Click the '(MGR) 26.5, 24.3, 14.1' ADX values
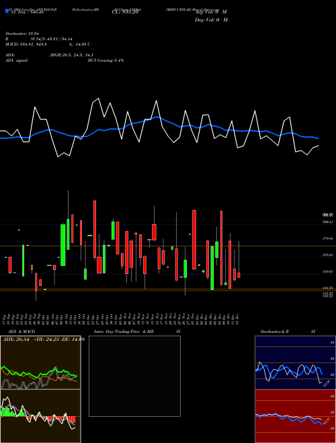 71,55
